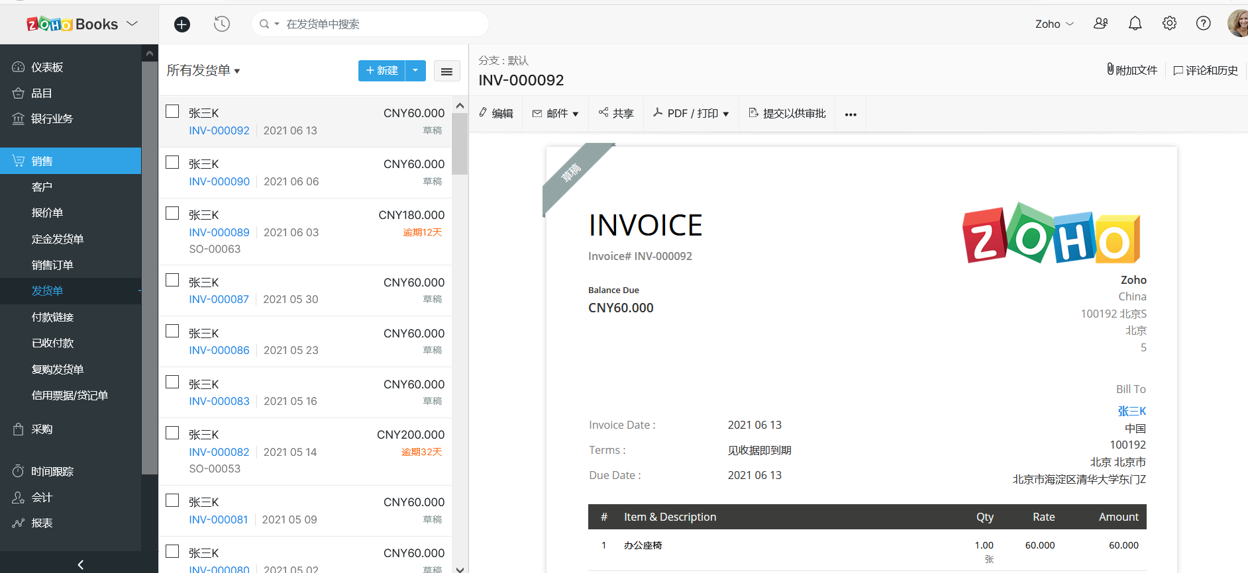The height and width of the screenshot is (573, 1248).
Task: Collapse the left sidebar with the arrow
Action: click(80, 564)
